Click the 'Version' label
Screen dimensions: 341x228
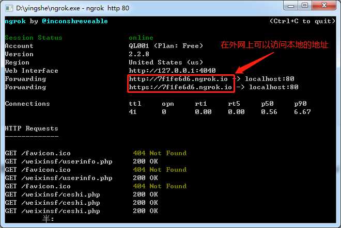coord(19,54)
